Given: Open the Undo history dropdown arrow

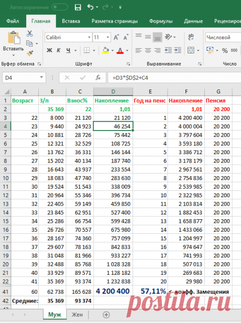Looking at the screenshot, I should (x=97, y=7).
